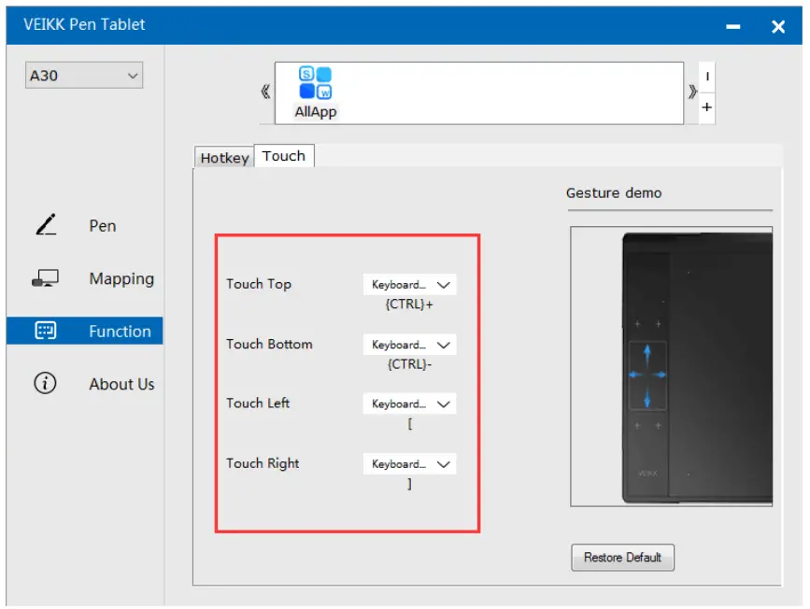Viewport: 810px width, 609px height.
Task: Click the About Us info icon
Action: (x=45, y=383)
